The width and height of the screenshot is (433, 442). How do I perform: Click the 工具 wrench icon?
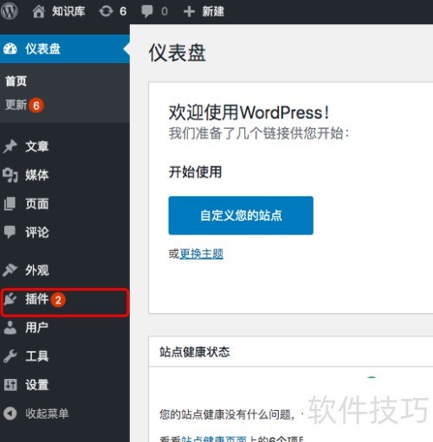(x=10, y=356)
